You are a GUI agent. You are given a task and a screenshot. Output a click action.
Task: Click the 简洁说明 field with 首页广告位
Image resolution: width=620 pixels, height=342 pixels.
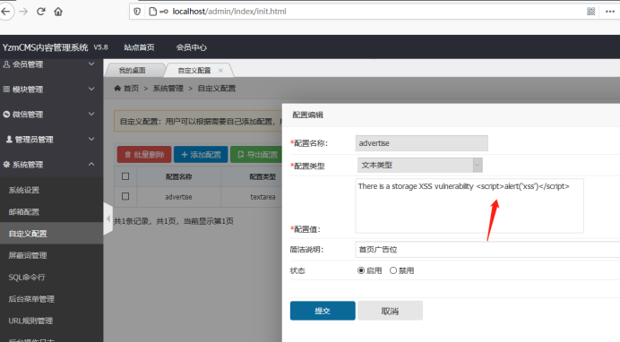point(487,249)
